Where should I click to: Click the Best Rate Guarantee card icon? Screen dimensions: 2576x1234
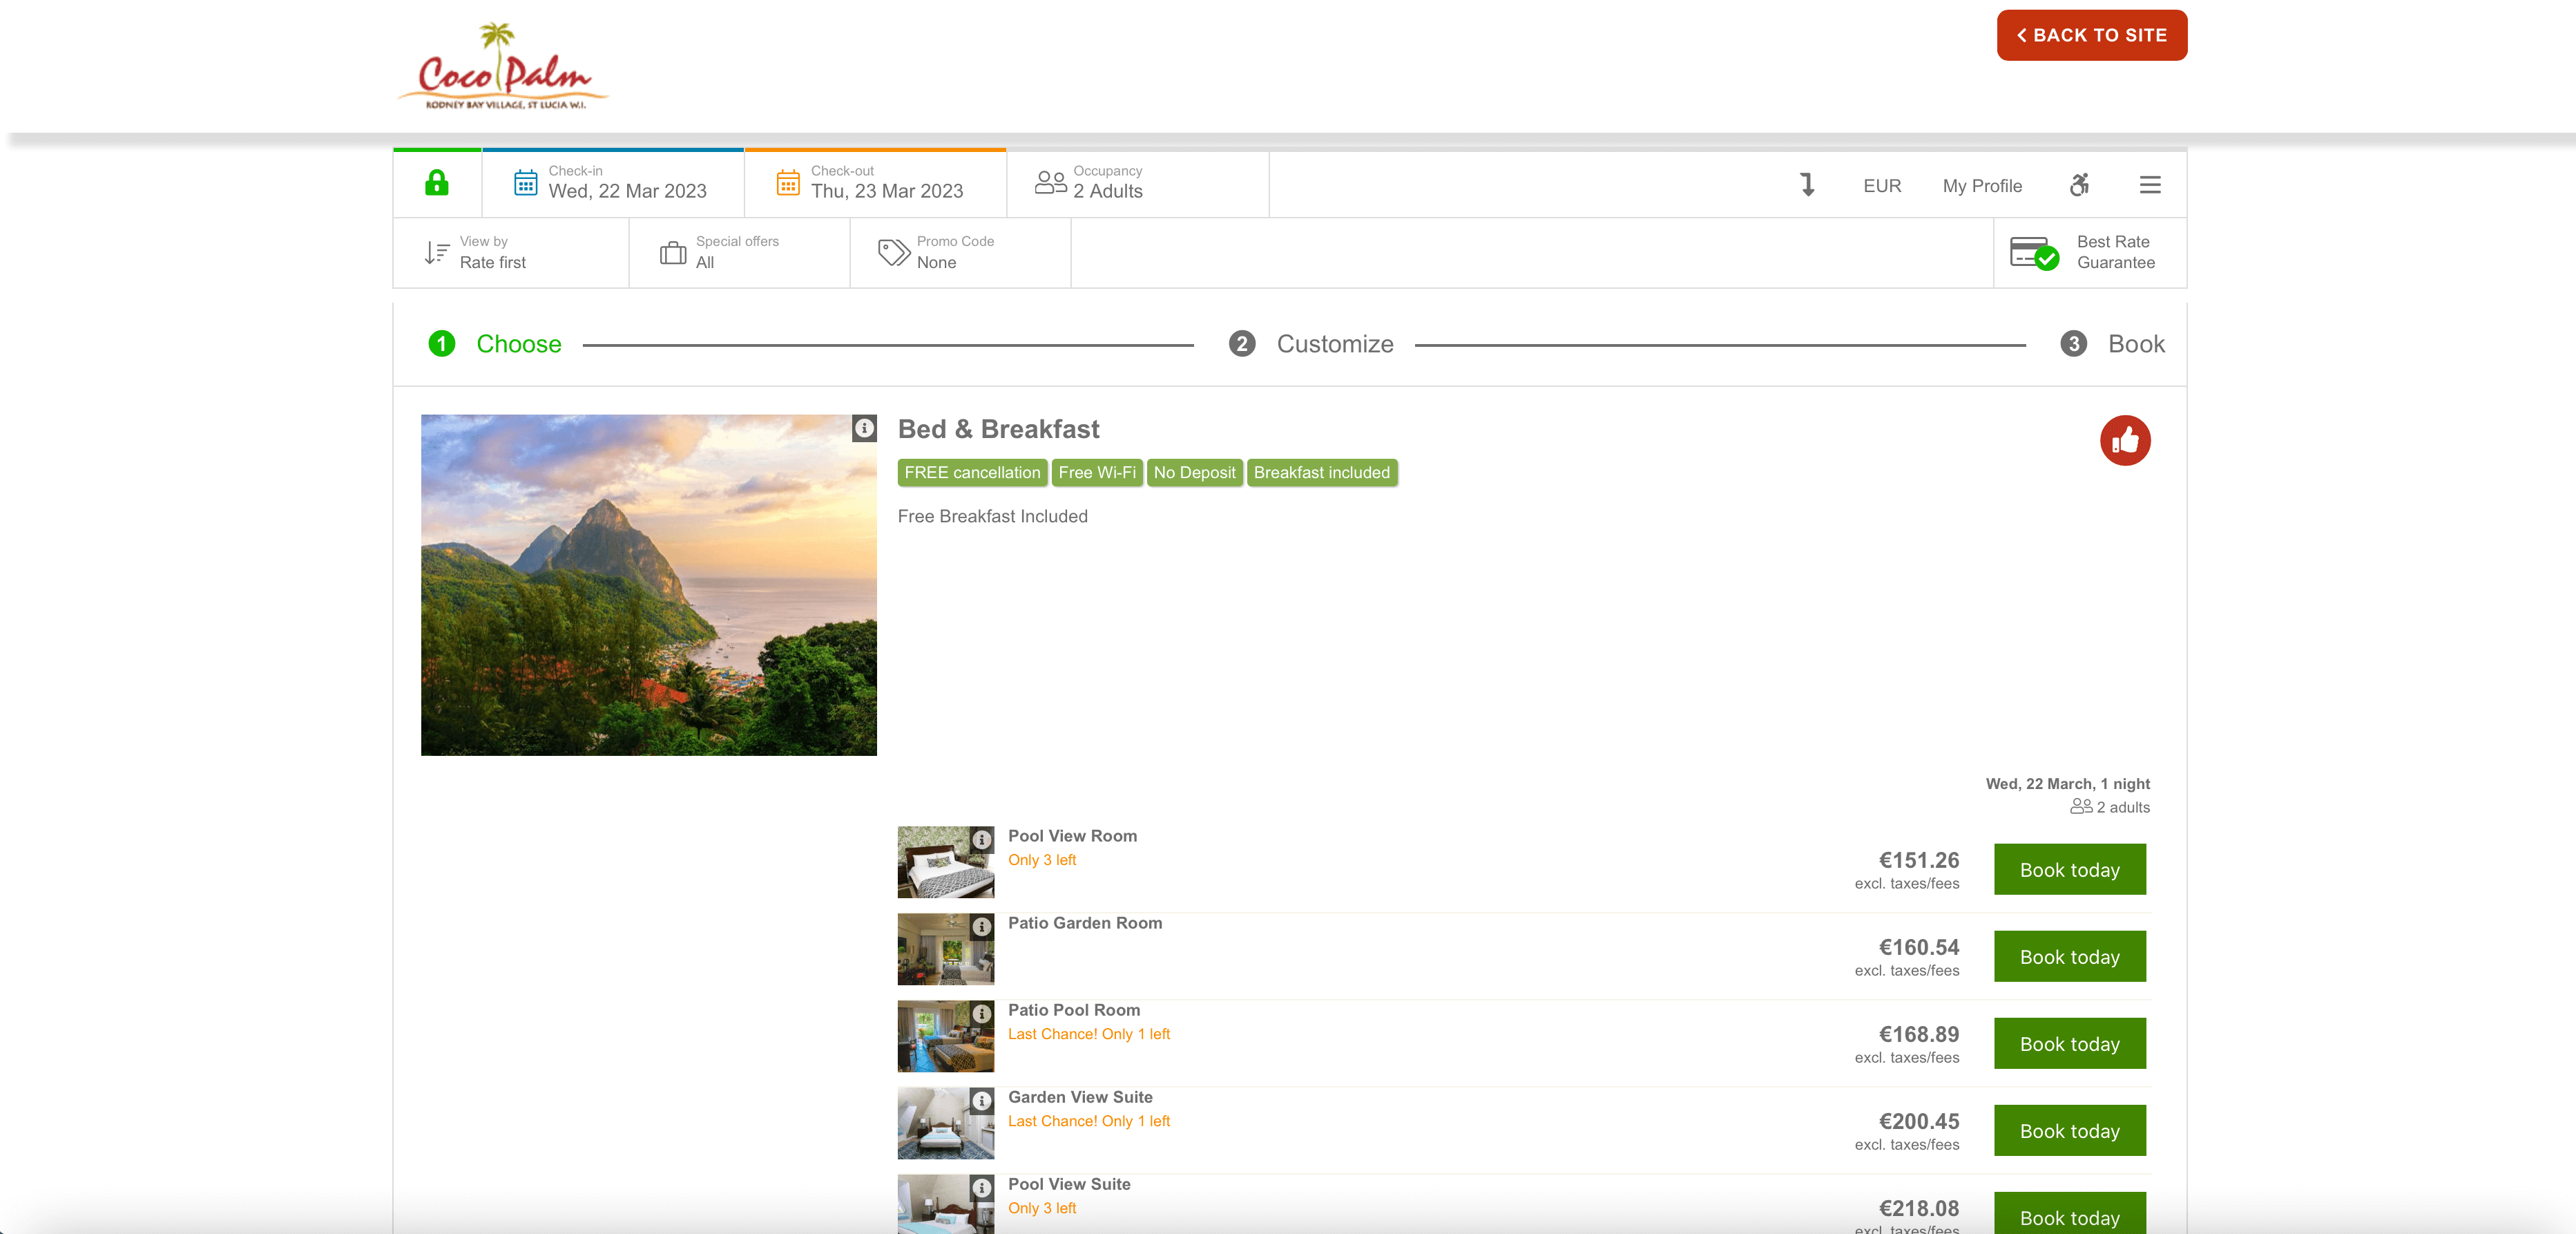pos(2033,253)
